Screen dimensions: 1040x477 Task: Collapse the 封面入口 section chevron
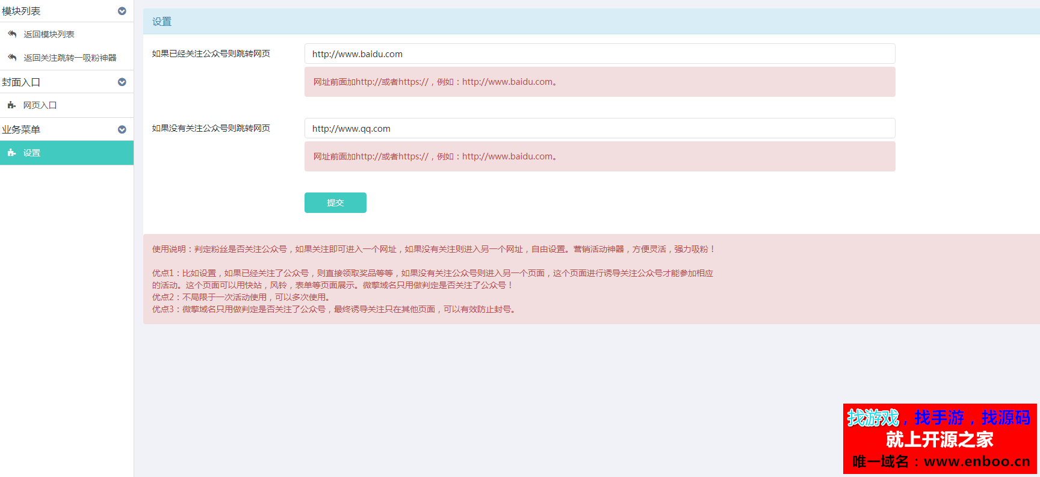[122, 82]
